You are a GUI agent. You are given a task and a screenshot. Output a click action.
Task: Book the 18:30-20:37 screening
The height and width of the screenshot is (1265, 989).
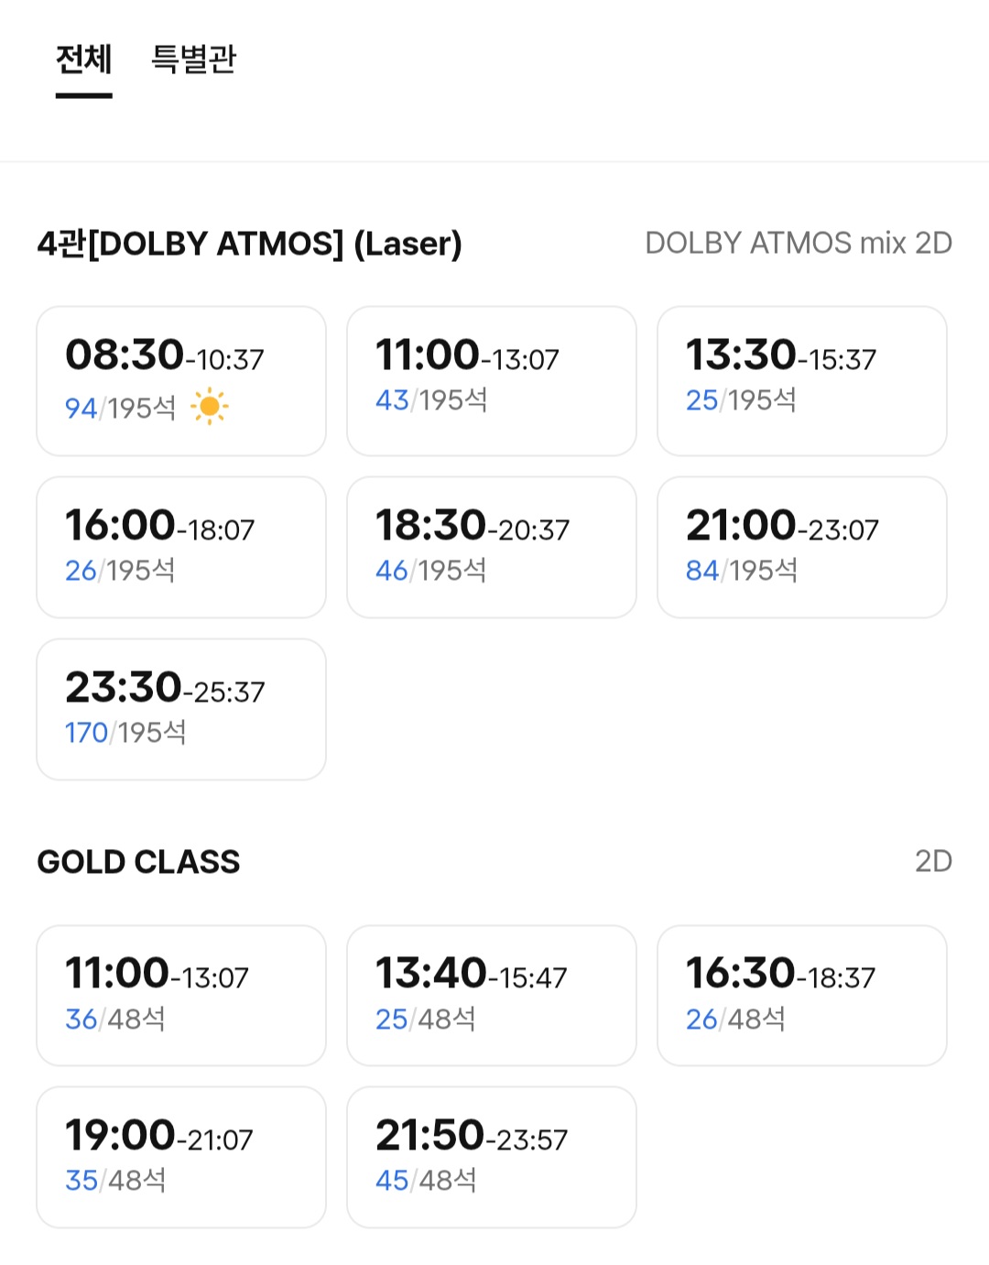coord(492,547)
